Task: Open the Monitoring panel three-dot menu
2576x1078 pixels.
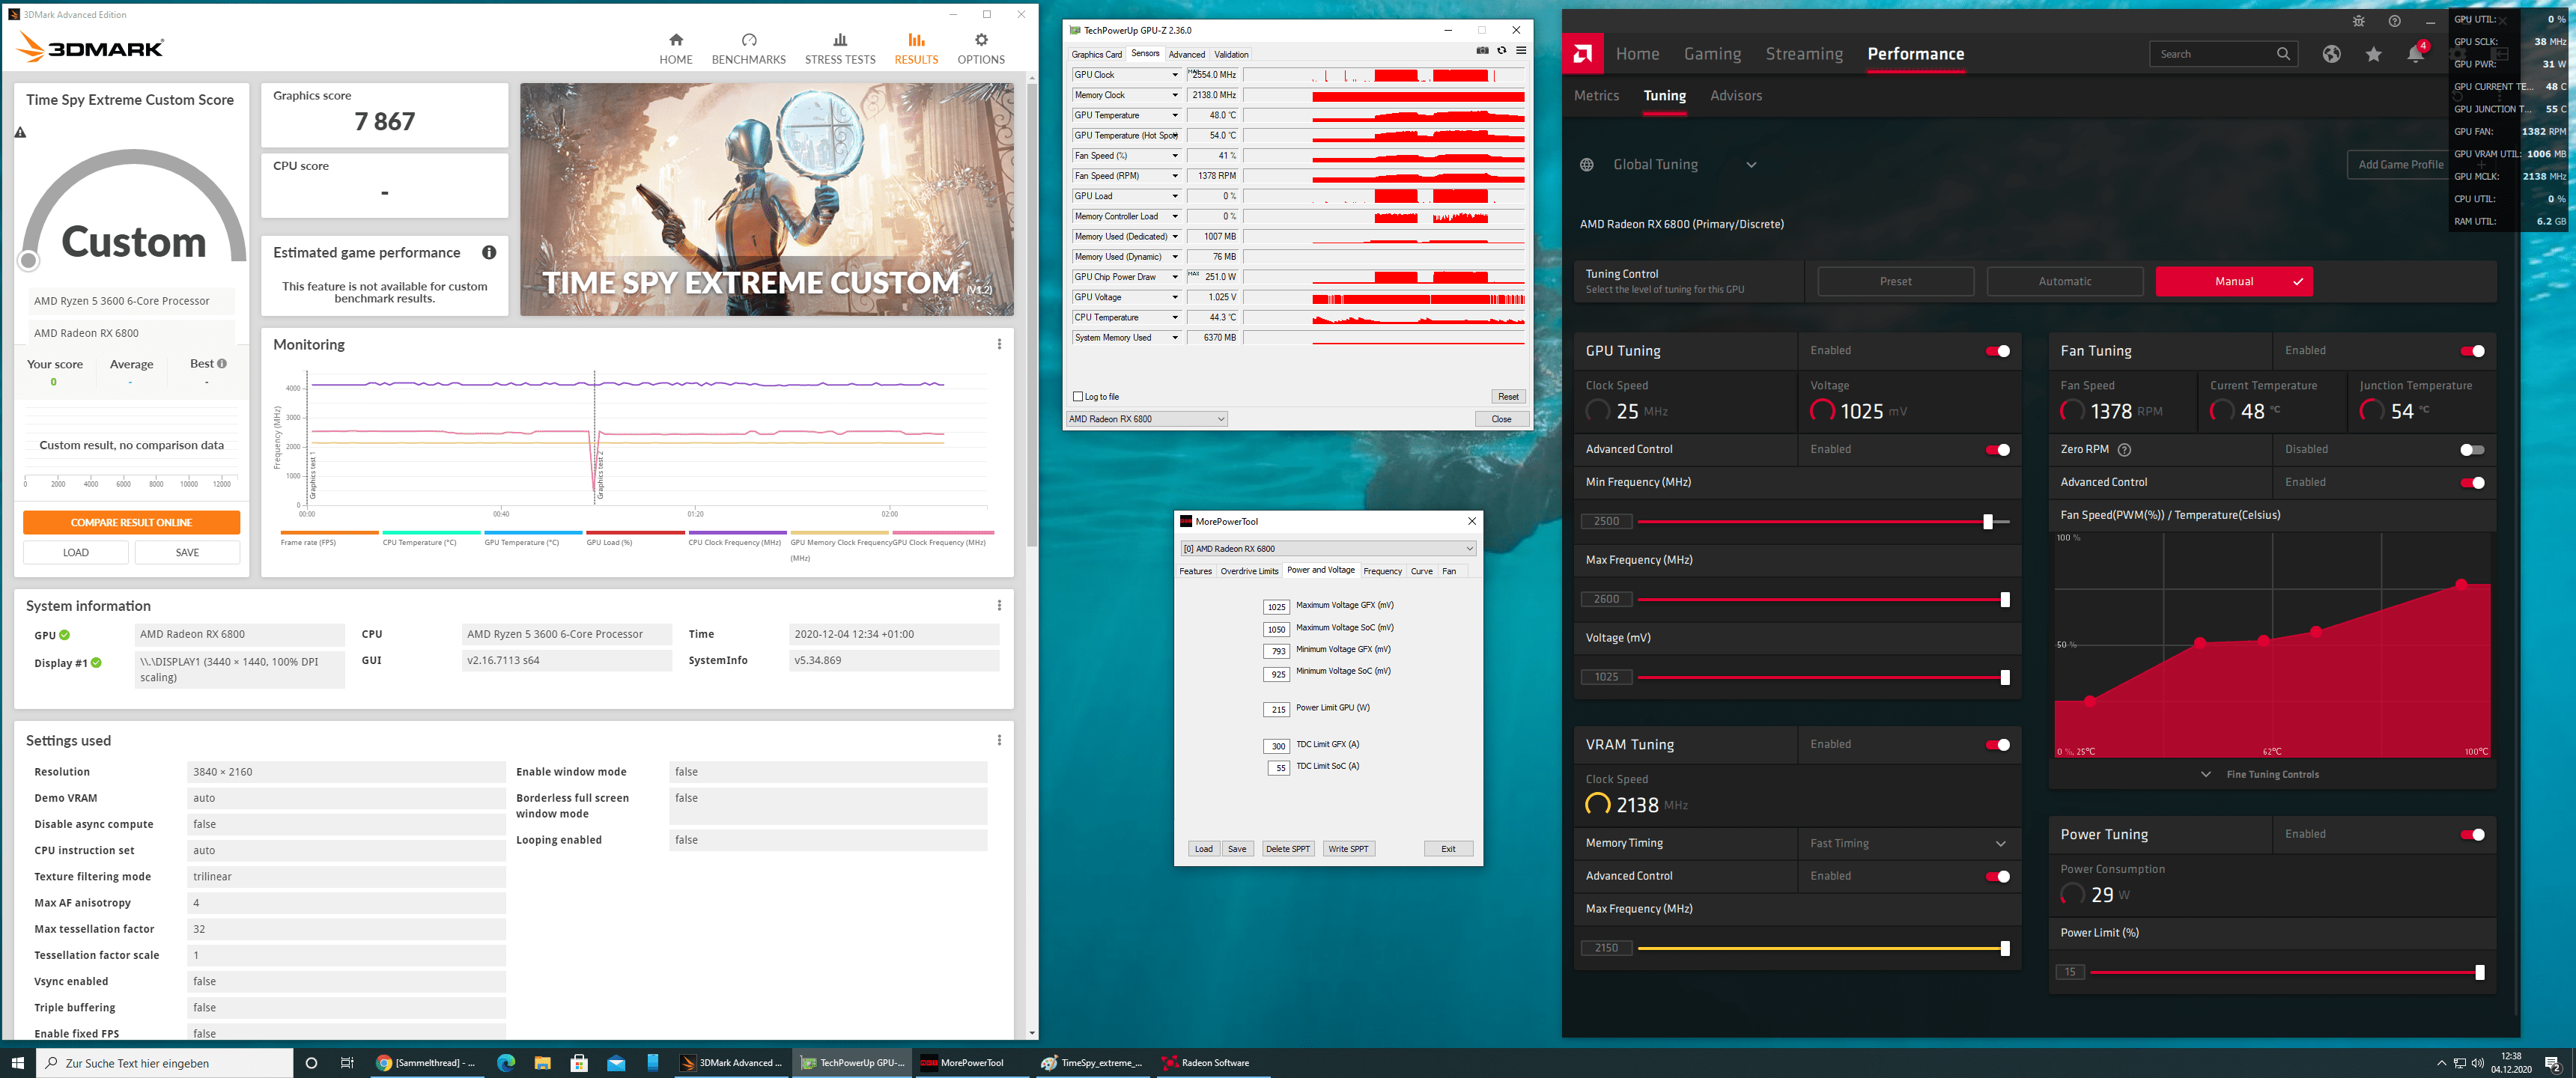Action: (998, 344)
